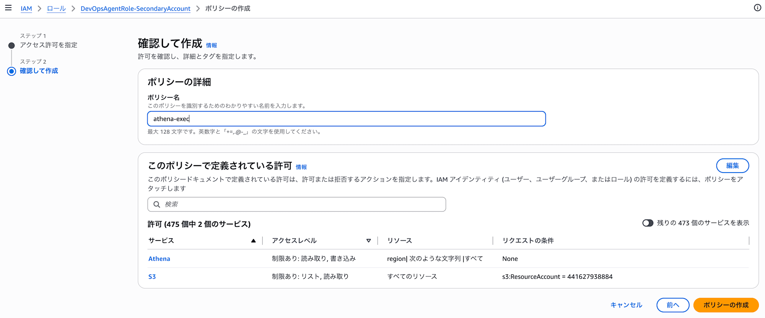Sort by サービス column ascending arrow
Image resolution: width=765 pixels, height=318 pixels.
coord(253,241)
